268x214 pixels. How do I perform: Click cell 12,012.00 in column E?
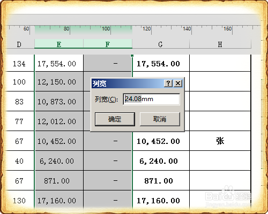tap(59, 121)
